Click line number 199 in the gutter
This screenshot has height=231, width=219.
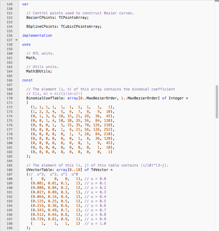point(9,228)
